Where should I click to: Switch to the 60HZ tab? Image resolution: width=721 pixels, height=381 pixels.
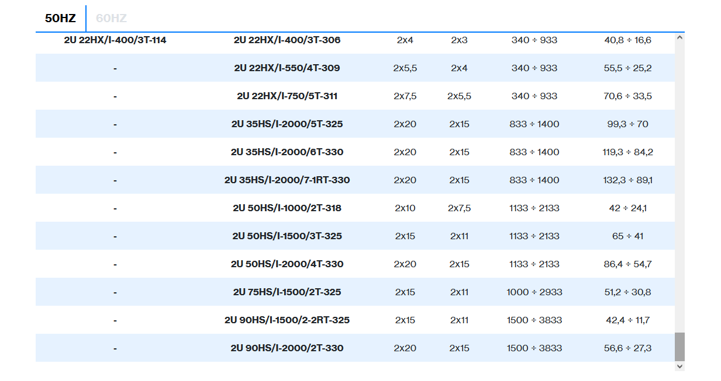pyautogui.click(x=111, y=18)
